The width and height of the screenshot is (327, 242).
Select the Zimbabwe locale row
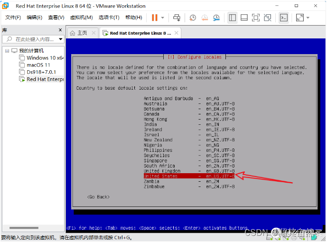(x=189, y=186)
